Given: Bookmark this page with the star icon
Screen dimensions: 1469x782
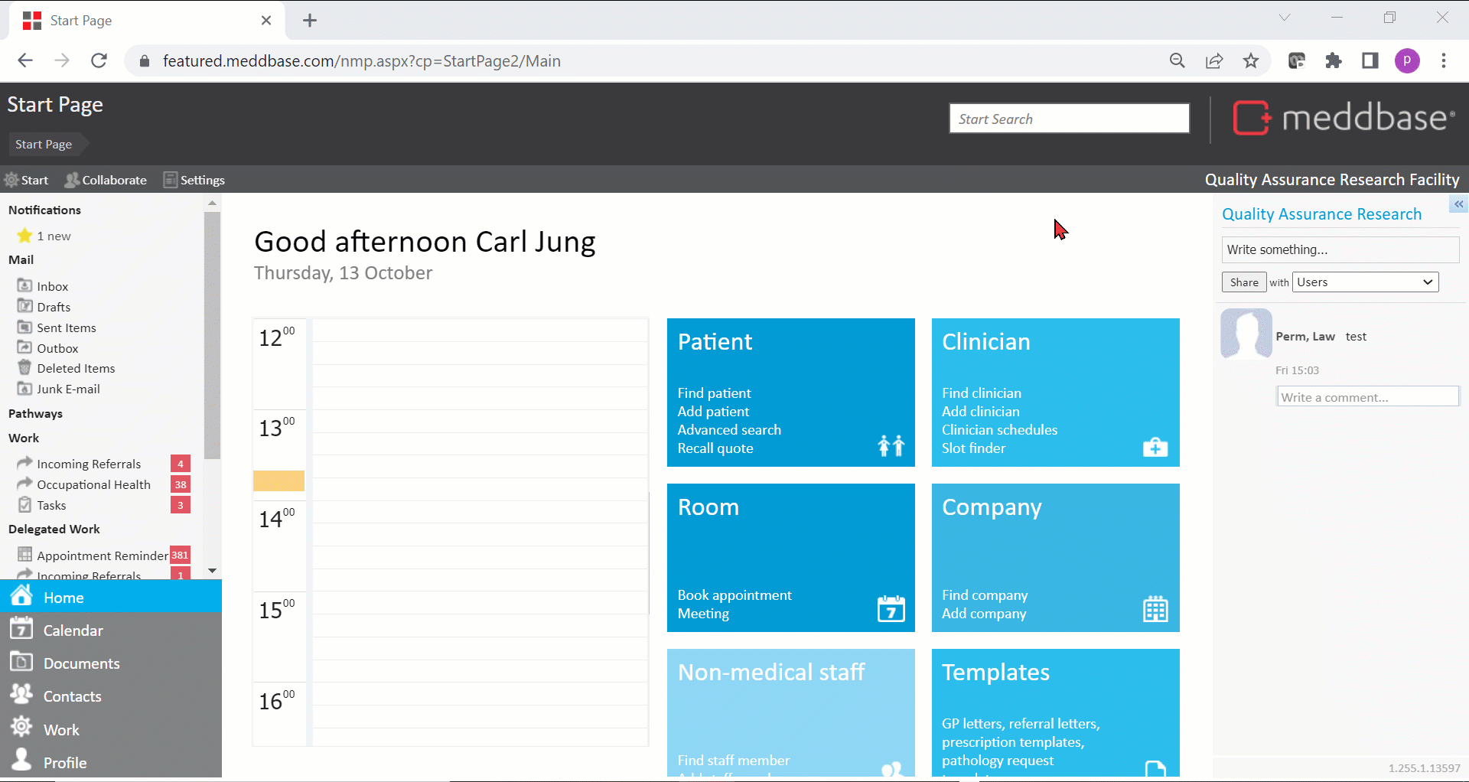Looking at the screenshot, I should (x=1251, y=61).
